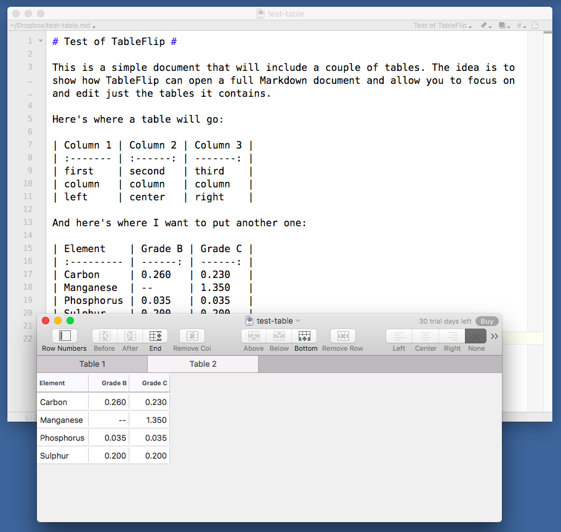Click the Buy button

(x=486, y=321)
